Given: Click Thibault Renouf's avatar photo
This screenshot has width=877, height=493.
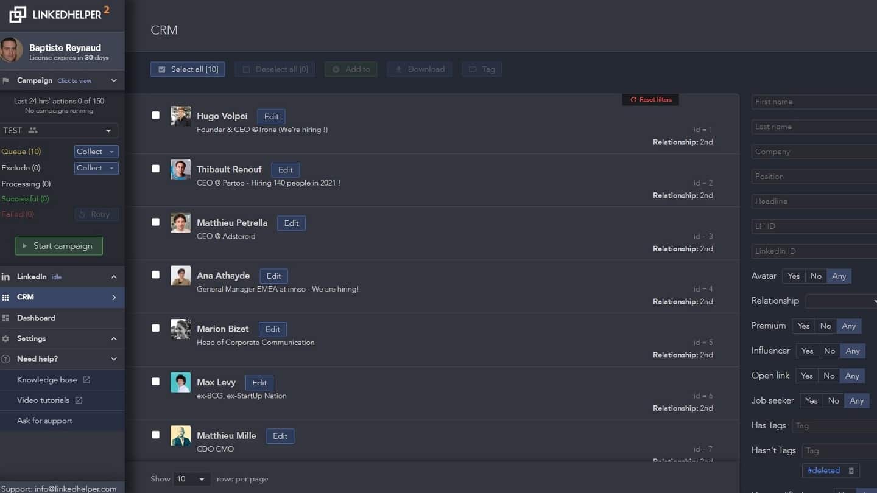Looking at the screenshot, I should (180, 169).
